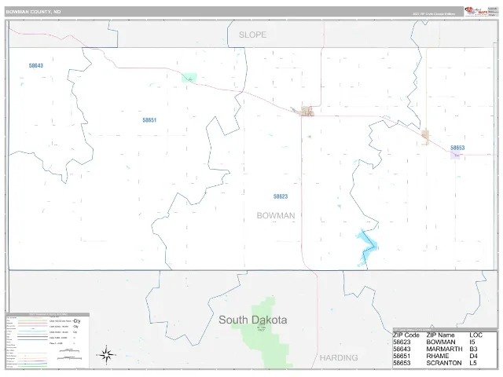Click the I5 location cell
This screenshot has height=377, width=503.
[472, 342]
